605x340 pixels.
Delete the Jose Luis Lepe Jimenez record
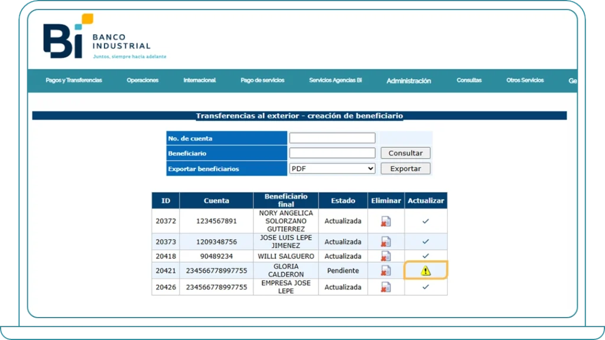[386, 242]
